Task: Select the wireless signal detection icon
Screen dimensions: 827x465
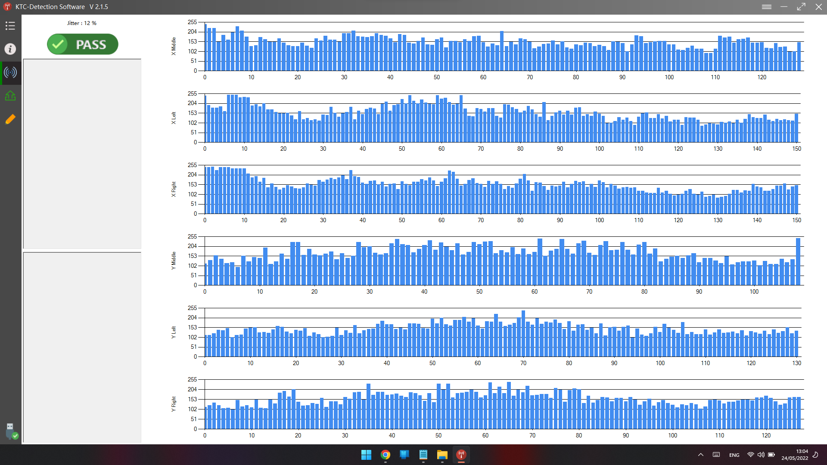Action: [x=10, y=72]
